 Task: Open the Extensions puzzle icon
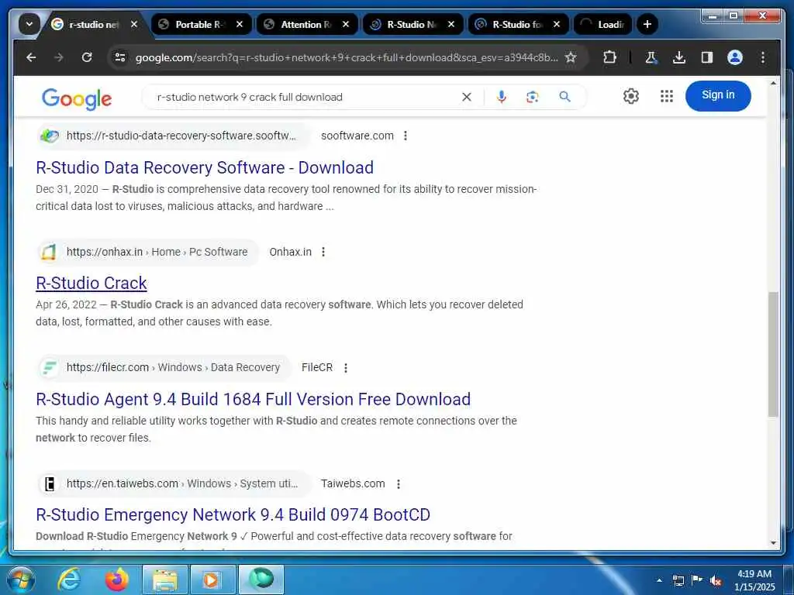point(609,57)
